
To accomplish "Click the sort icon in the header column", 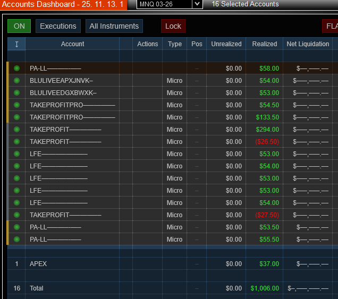I will pos(16,44).
